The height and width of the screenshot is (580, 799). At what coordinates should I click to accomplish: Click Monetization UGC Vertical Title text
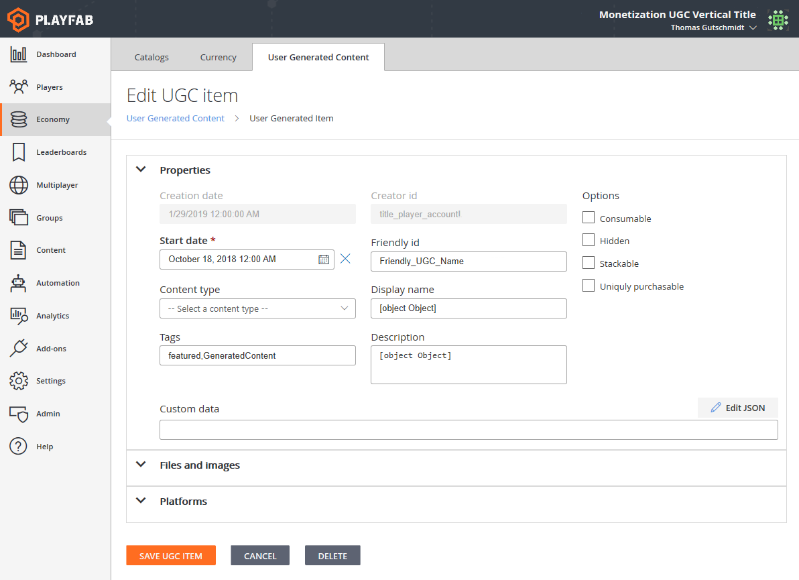[x=677, y=14]
